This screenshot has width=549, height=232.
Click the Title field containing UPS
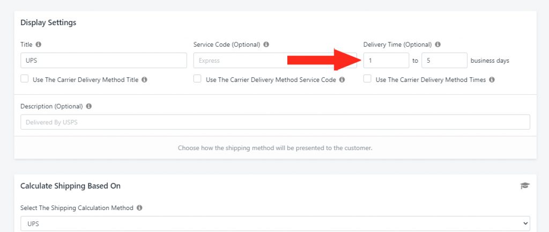click(103, 60)
